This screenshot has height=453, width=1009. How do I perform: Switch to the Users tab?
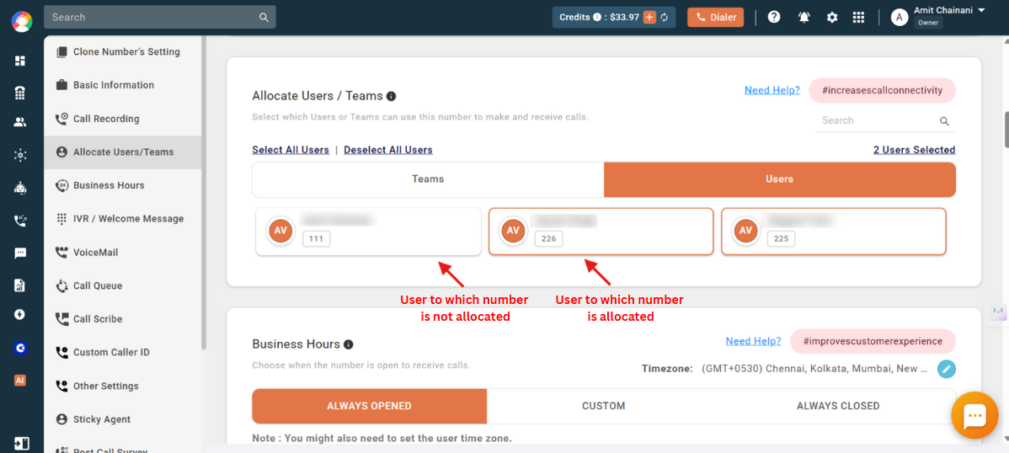tap(780, 179)
